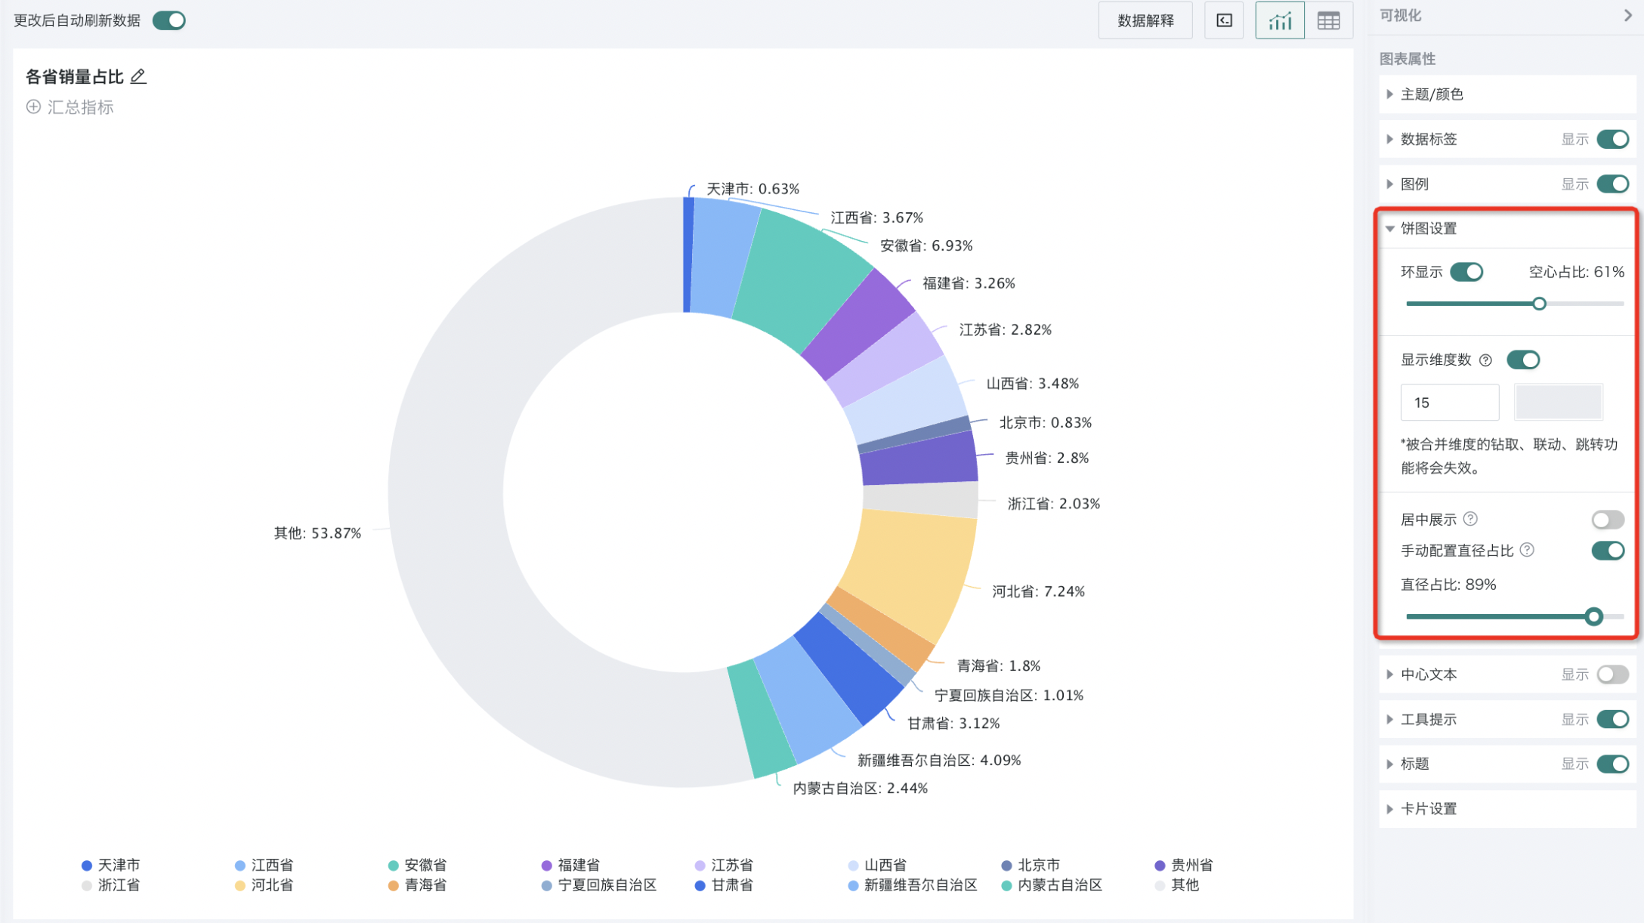Viewport: 1644px width, 923px height.
Task: Adjust the 空心占比 slider handle
Action: [1539, 304]
